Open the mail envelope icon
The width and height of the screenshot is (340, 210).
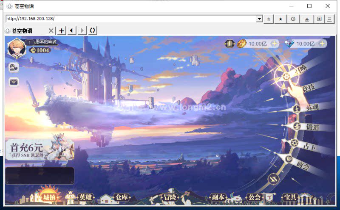(x=14, y=82)
